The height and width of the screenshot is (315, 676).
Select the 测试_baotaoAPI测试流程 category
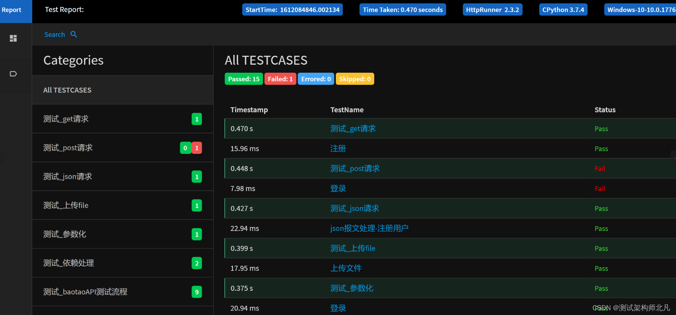[123, 292]
